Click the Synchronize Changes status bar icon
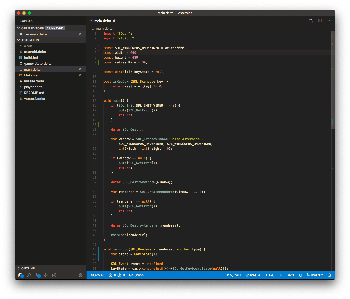The height and width of the screenshot is (299, 350). point(300,275)
